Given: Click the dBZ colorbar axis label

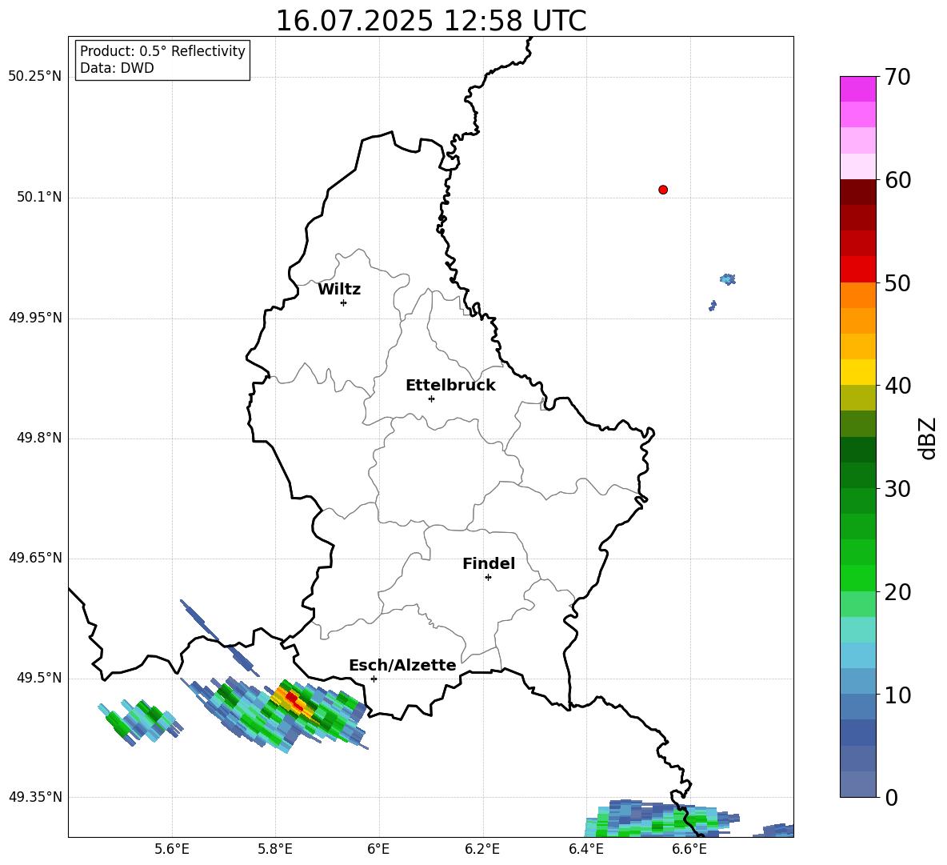Looking at the screenshot, I should (x=926, y=438).
